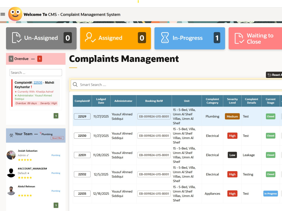Viewport: 282px width, 211px height.
Task: Click the smiley emoji logo
Action: point(15,14)
